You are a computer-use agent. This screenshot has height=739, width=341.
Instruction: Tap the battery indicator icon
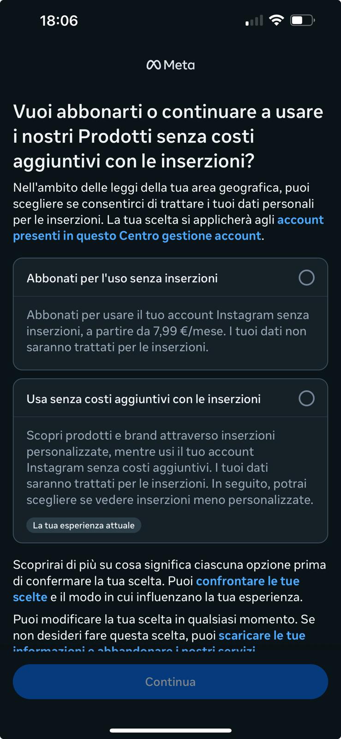[x=302, y=20]
